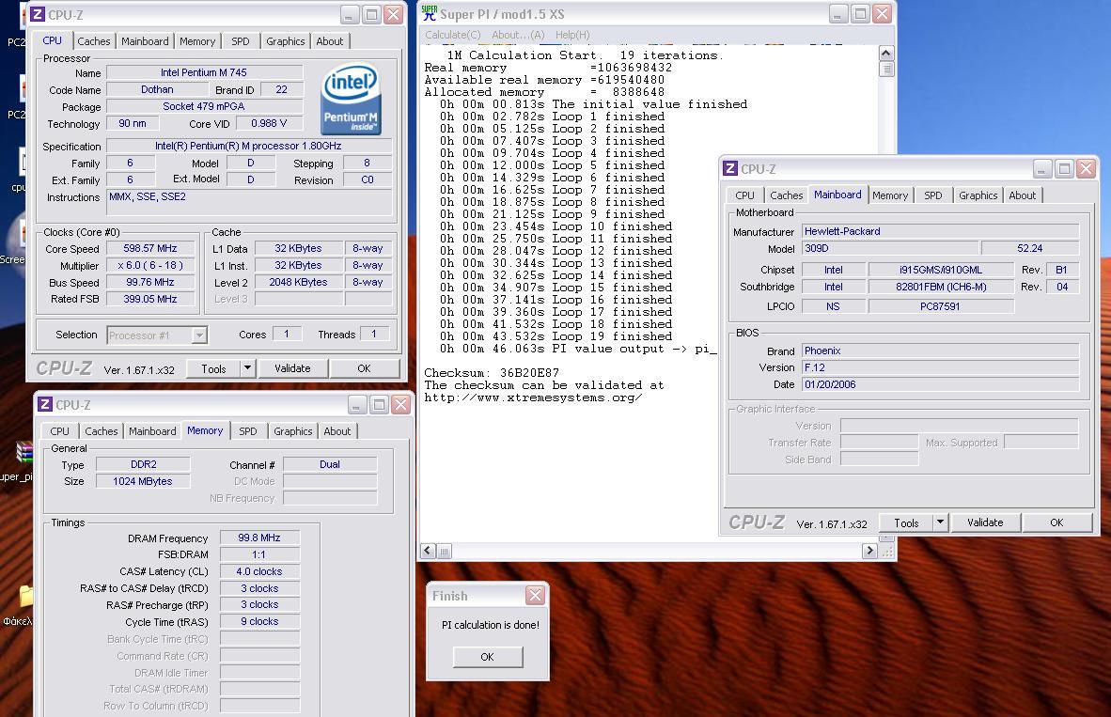
Task: Switch to Caches tab in CPU window
Action: click(94, 41)
